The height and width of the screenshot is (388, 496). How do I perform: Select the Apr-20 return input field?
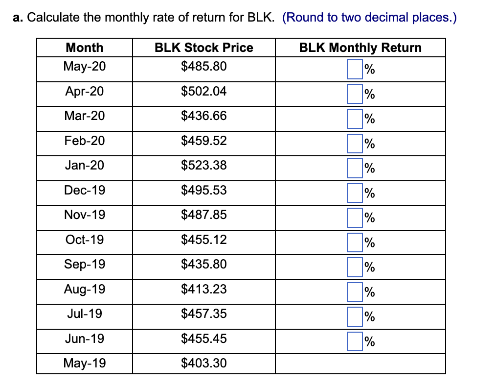(355, 94)
